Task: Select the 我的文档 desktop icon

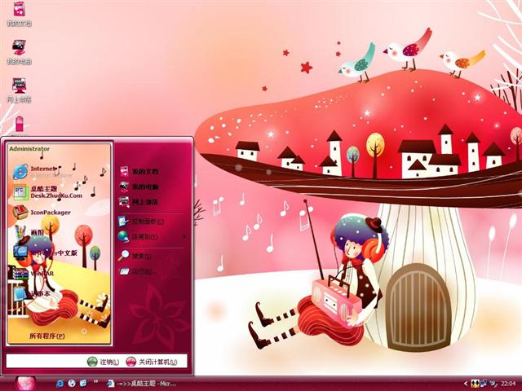Action: pyautogui.click(x=19, y=13)
